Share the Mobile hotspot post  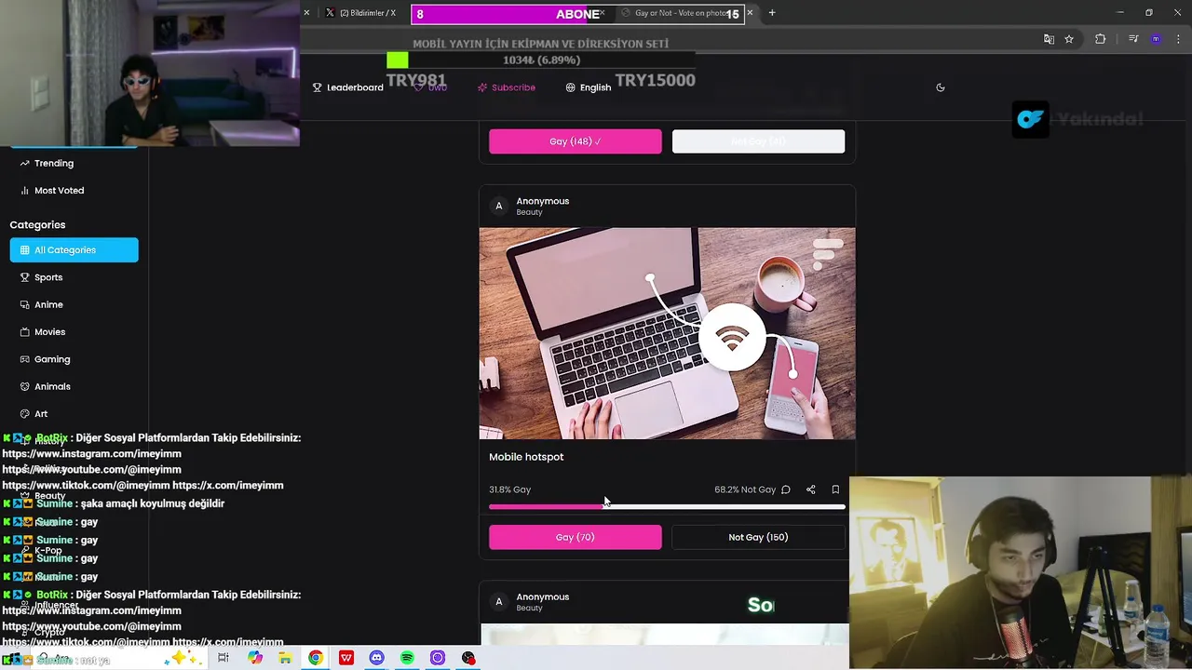click(810, 489)
